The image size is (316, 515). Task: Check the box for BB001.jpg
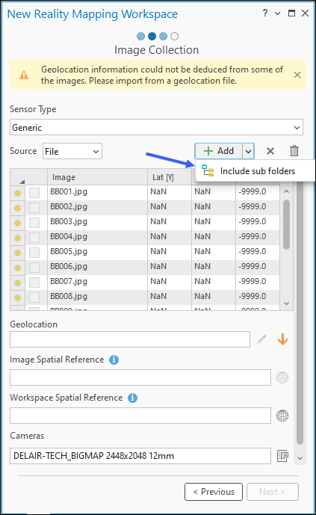coord(34,193)
